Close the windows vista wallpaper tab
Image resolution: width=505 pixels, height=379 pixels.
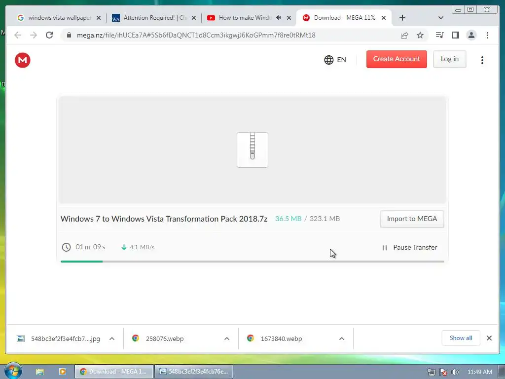[x=99, y=18]
